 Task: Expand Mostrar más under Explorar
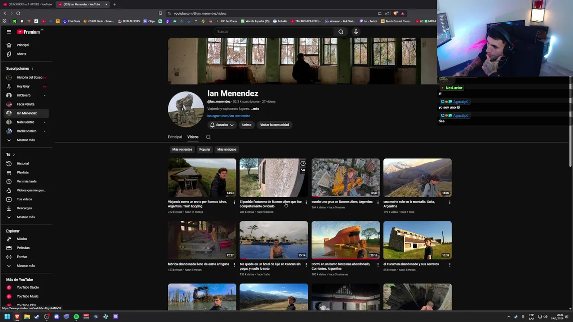pyautogui.click(x=26, y=266)
